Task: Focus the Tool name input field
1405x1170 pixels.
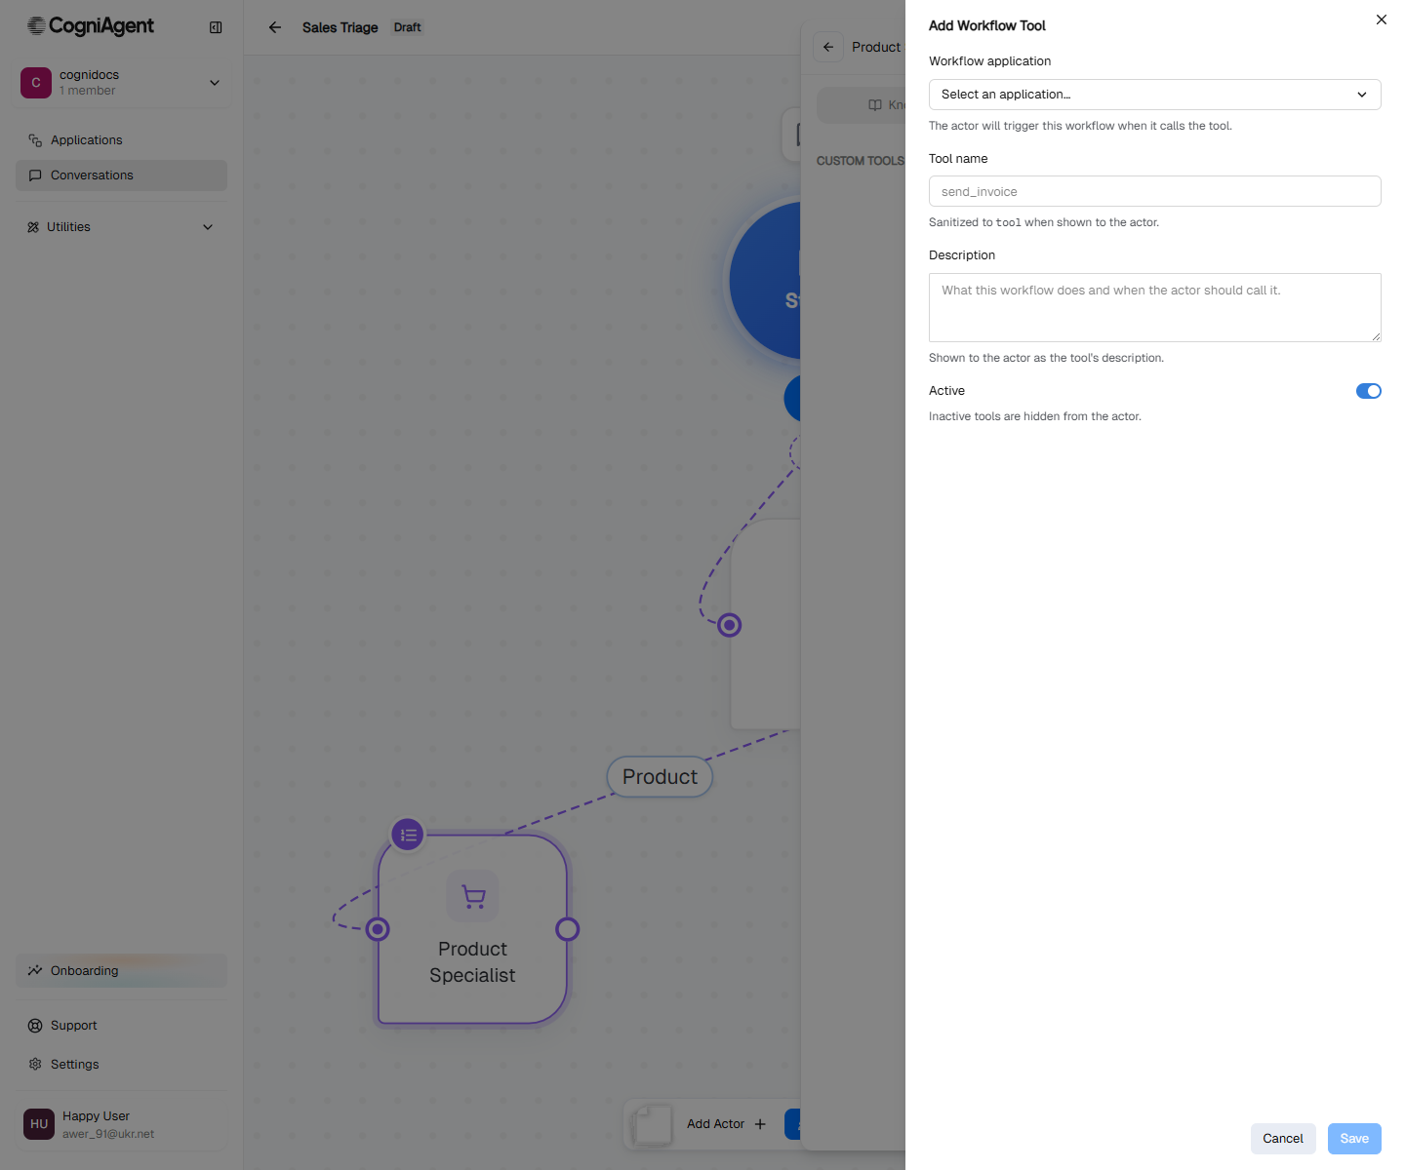Action: [1154, 191]
